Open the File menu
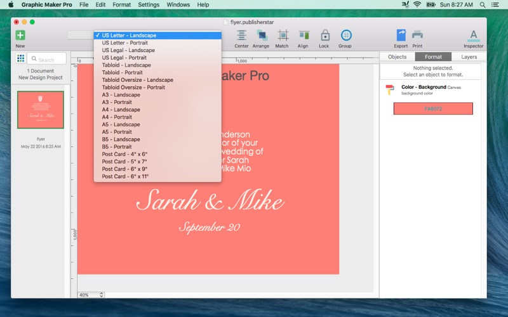The height and width of the screenshot is (317, 508). click(x=84, y=4)
